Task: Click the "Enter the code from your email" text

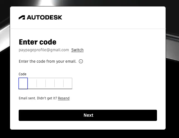Action: tap(47, 61)
